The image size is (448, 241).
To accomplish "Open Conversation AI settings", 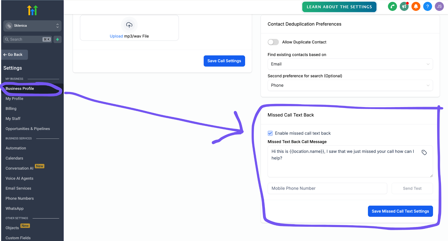I will click(19, 168).
